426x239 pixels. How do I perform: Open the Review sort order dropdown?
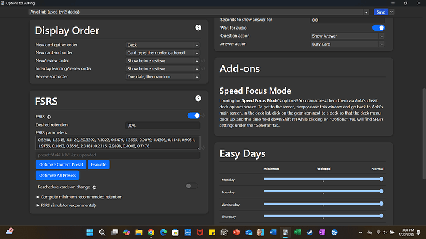click(163, 76)
